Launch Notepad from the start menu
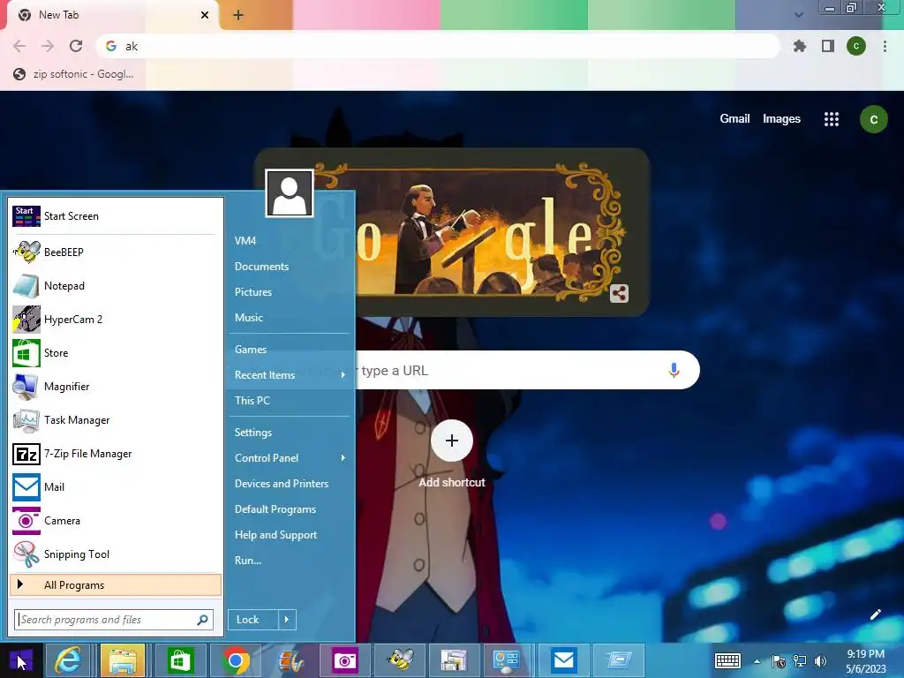The height and width of the screenshot is (678, 904). click(116, 286)
